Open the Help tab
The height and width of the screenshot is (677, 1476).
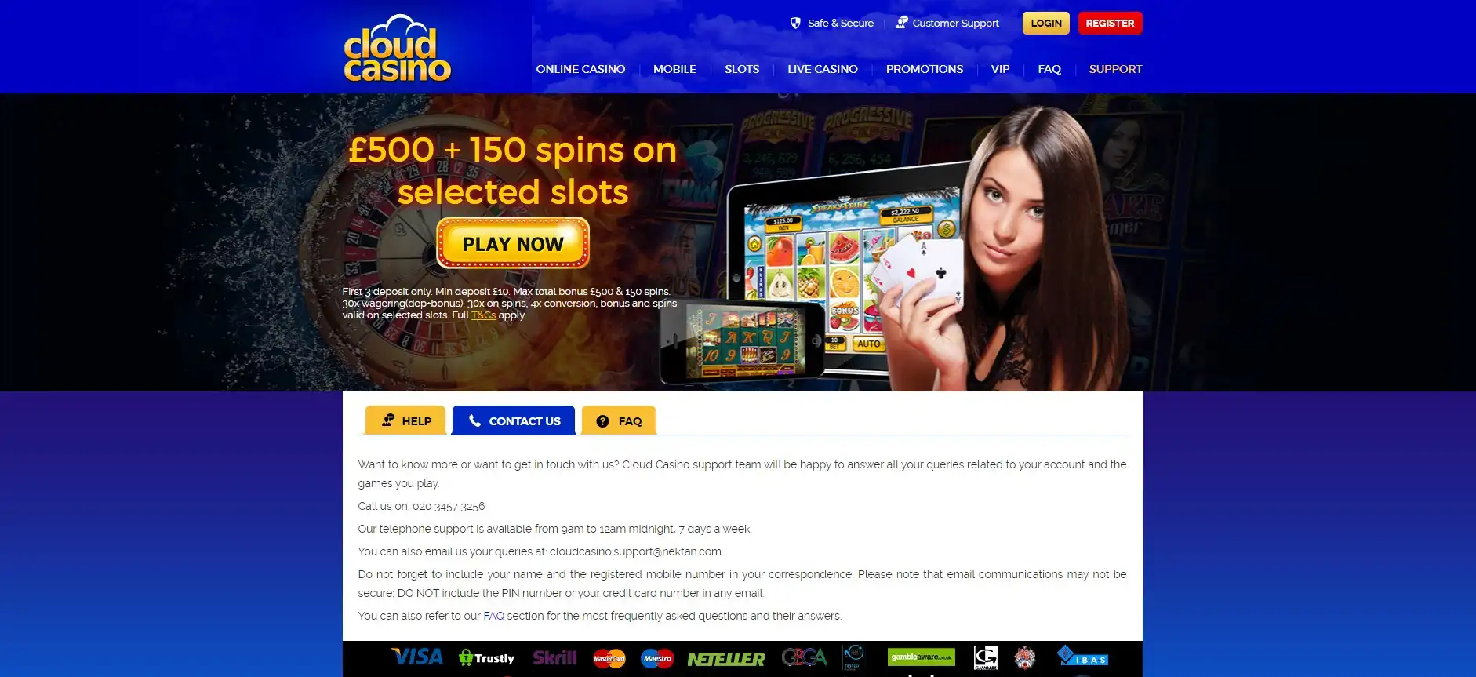click(405, 420)
